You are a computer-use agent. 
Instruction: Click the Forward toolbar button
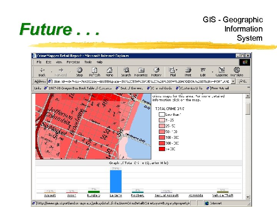click(61, 72)
